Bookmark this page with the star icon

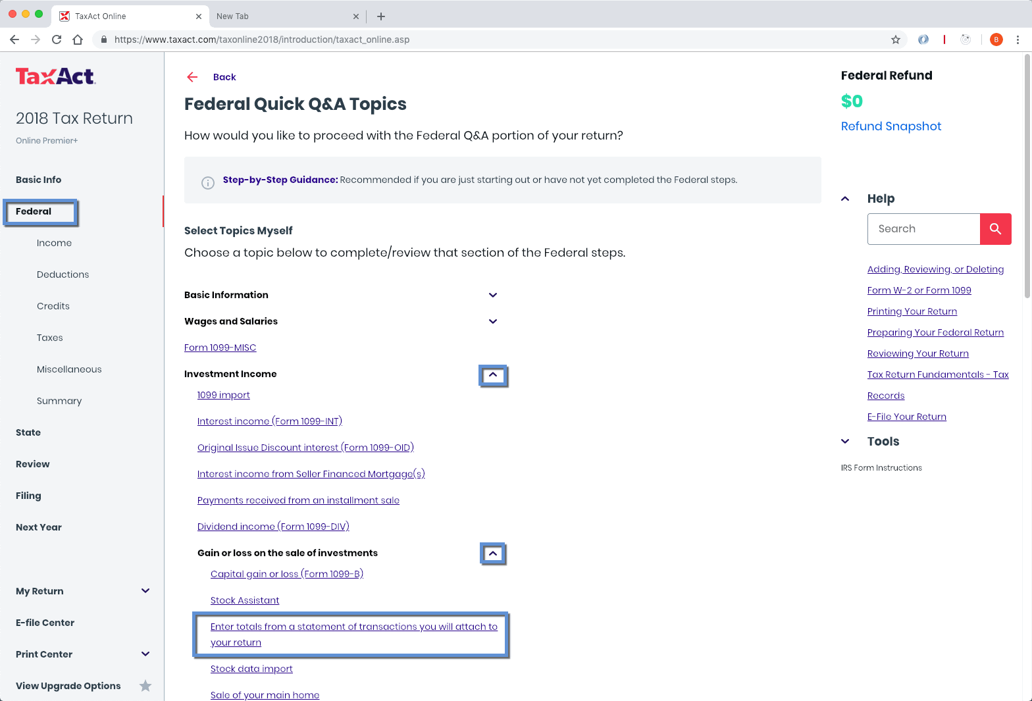[896, 39]
